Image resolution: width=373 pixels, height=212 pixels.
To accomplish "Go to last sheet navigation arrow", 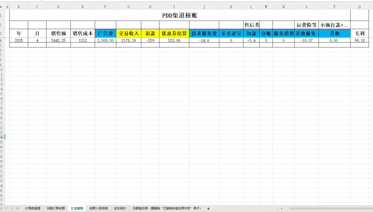I will [x=17, y=208].
